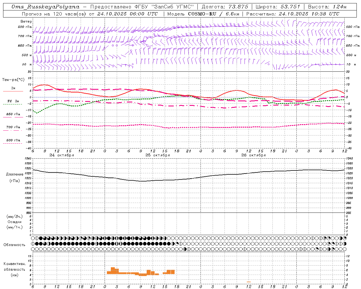Click the 'Давление' pressure panel label

(15, 174)
